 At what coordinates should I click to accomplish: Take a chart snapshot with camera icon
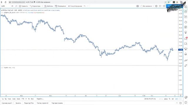pos(164,6)
